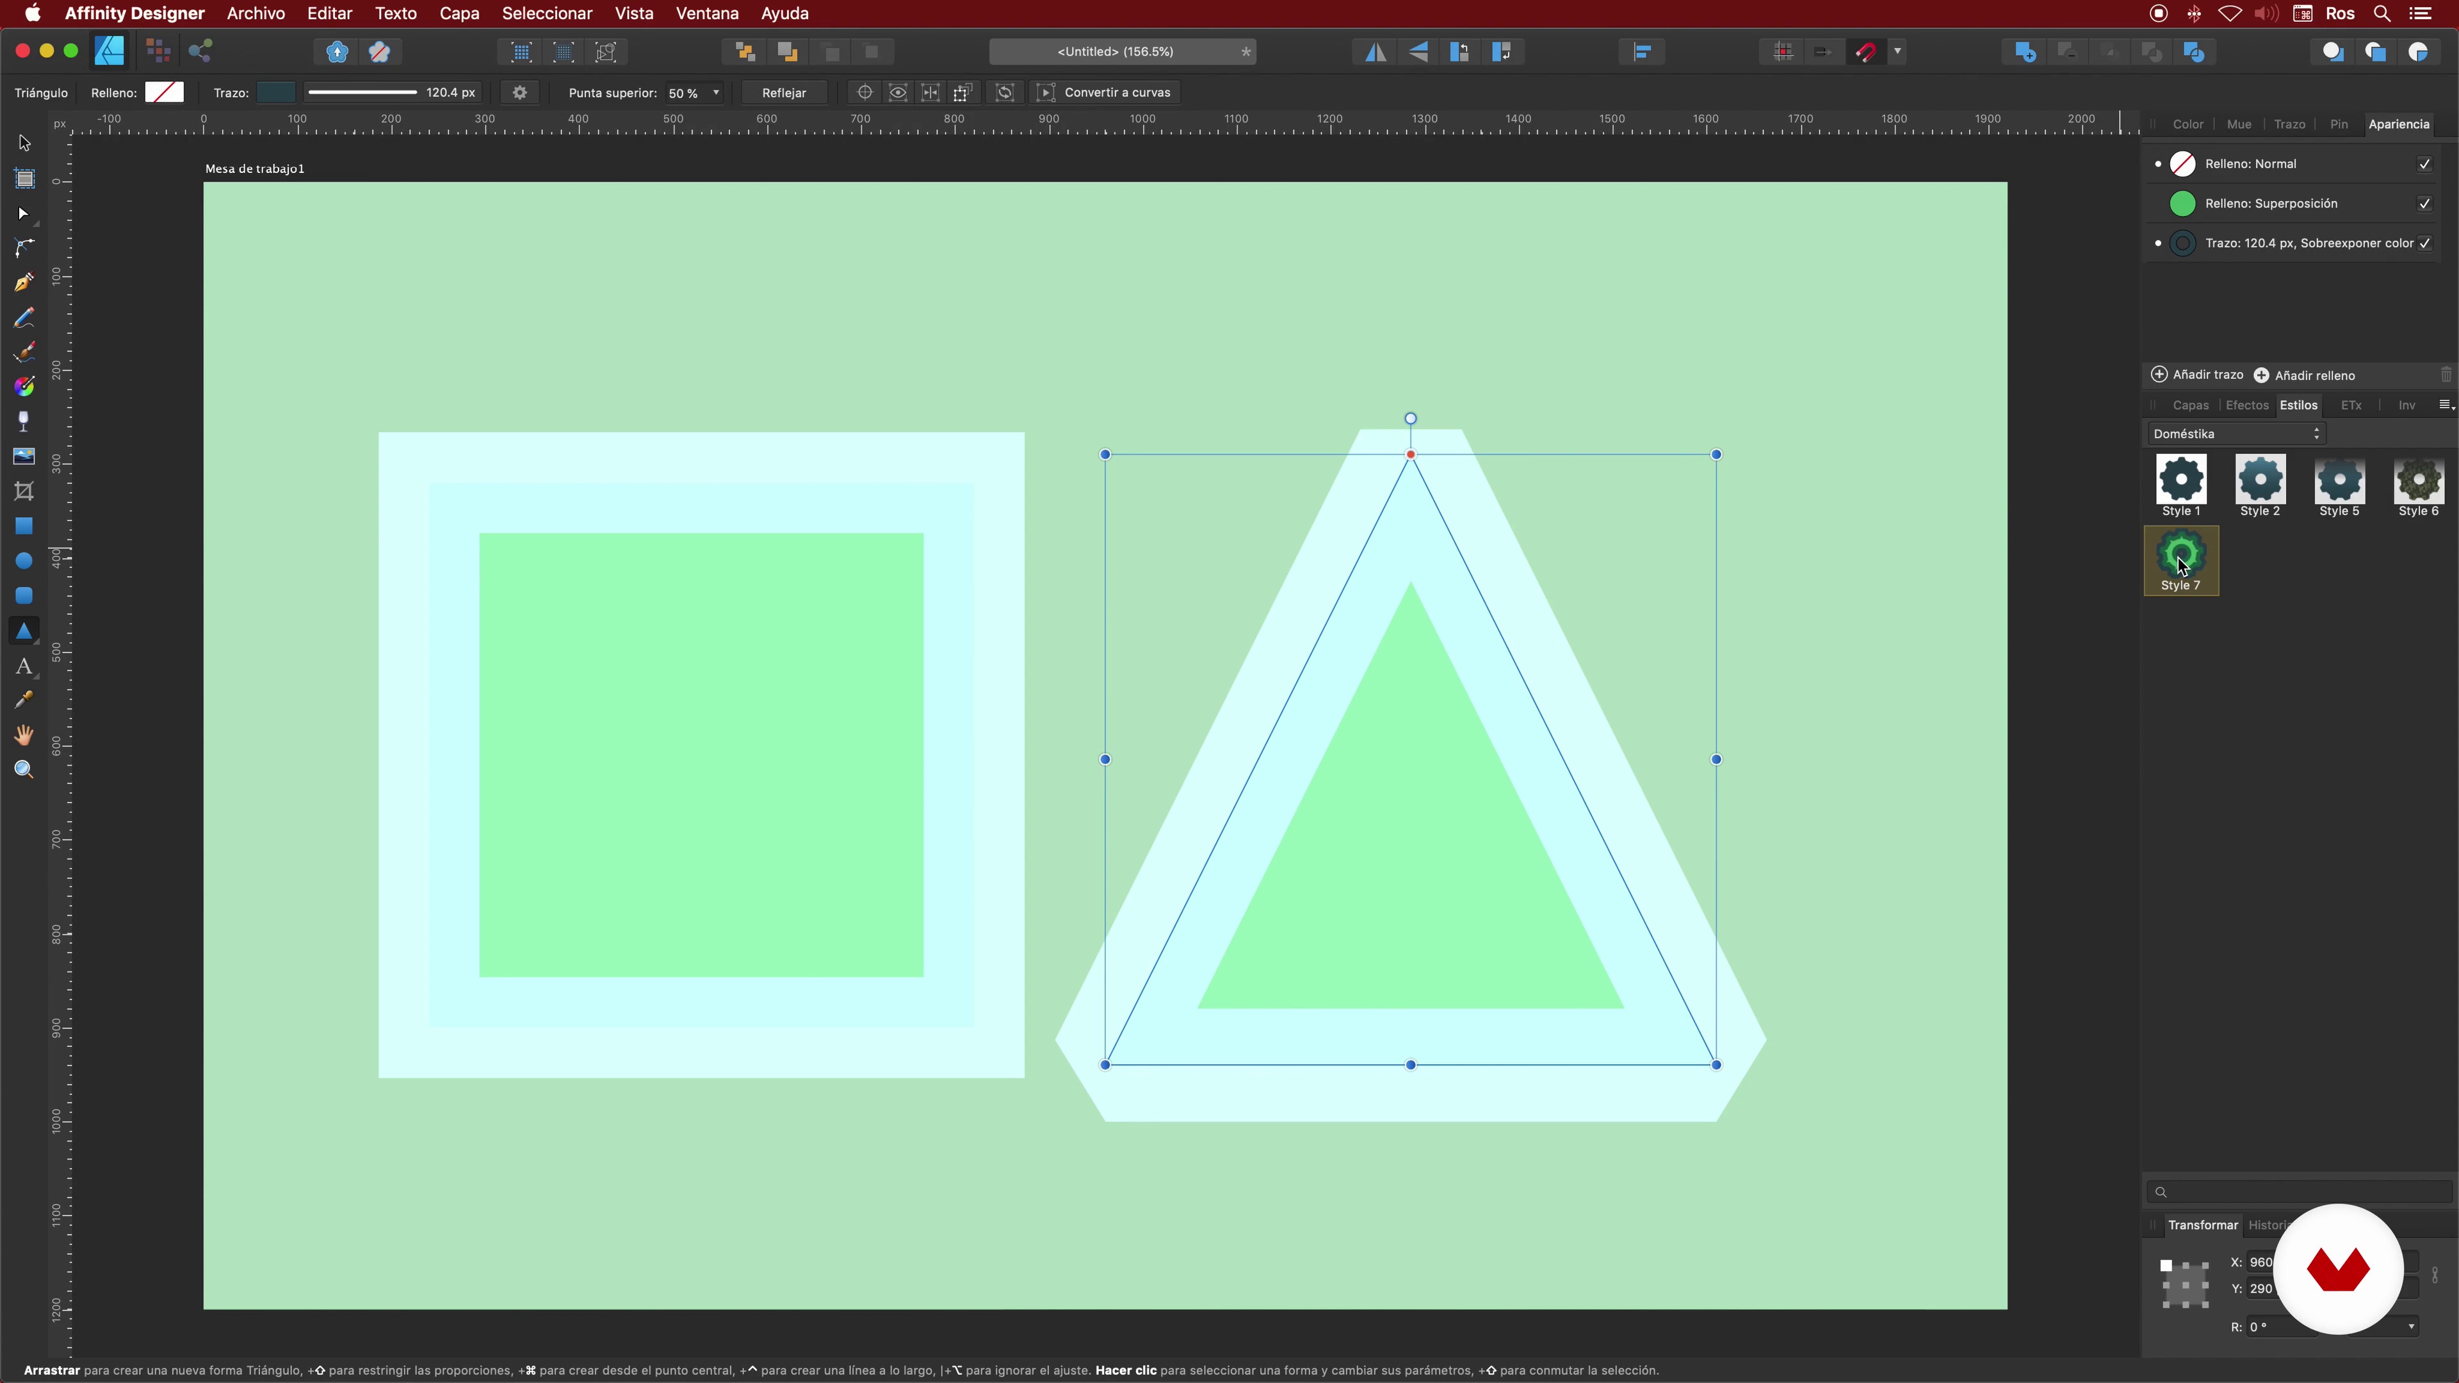
Task: Click Añadir relleno button
Action: tap(2305, 375)
